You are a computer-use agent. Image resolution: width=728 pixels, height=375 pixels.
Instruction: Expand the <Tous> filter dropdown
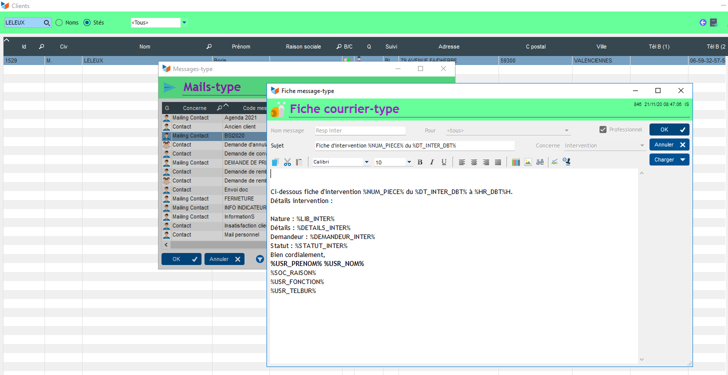pyautogui.click(x=184, y=22)
